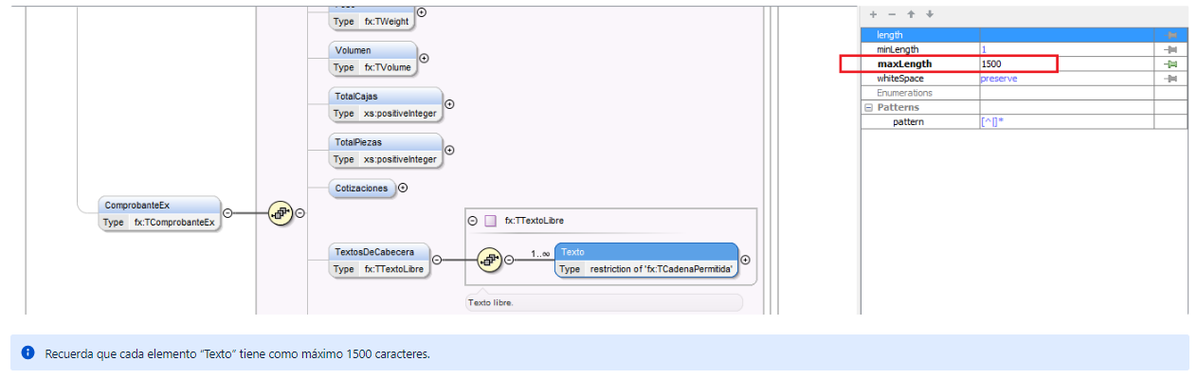Select the maxLength facet name
This screenshot has width=1197, height=379.
pyautogui.click(x=904, y=64)
